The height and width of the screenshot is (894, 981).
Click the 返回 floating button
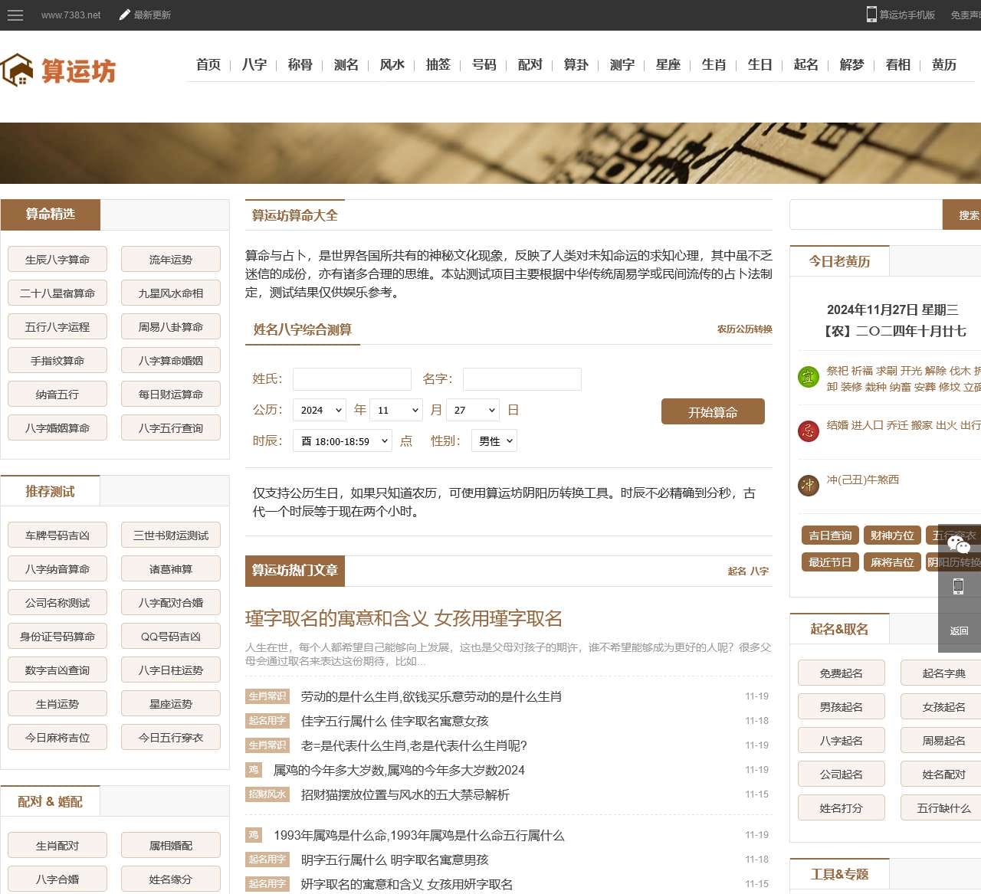959,631
